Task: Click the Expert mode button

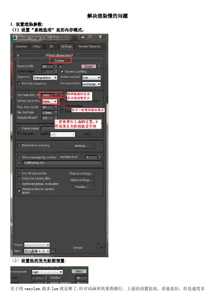Action: coord(89,66)
